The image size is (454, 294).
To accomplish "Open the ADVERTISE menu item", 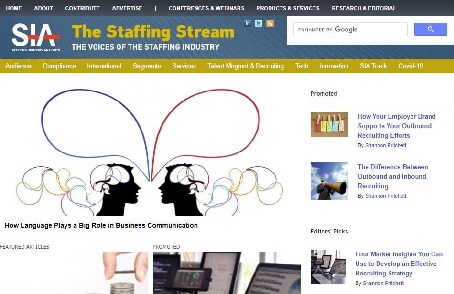I will [127, 8].
